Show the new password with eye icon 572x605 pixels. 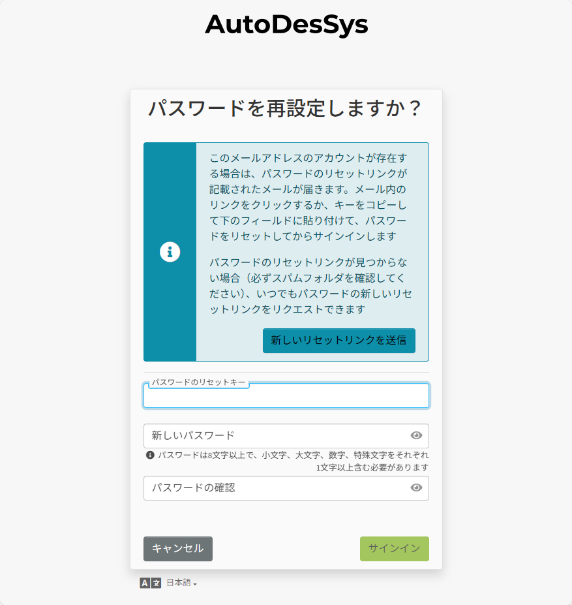coord(415,435)
